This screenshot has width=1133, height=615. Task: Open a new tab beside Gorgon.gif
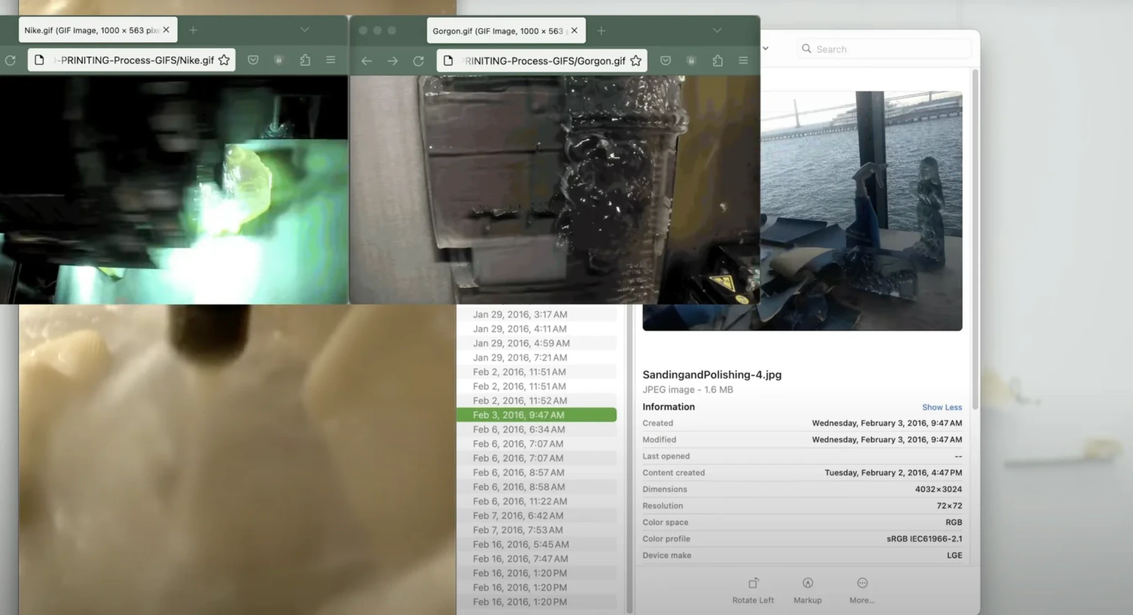point(601,30)
